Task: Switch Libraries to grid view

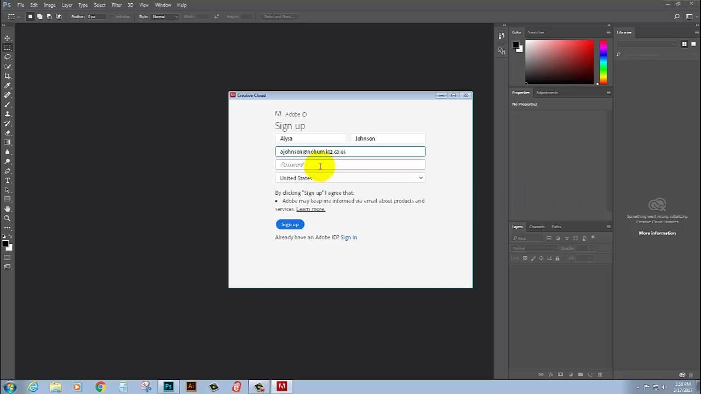Action: tap(684, 44)
